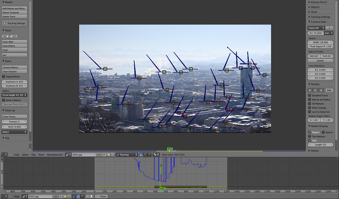The height and width of the screenshot is (199, 339).
Task: Enable Disabled Tracks checkbox
Action: (x=310, y=95)
